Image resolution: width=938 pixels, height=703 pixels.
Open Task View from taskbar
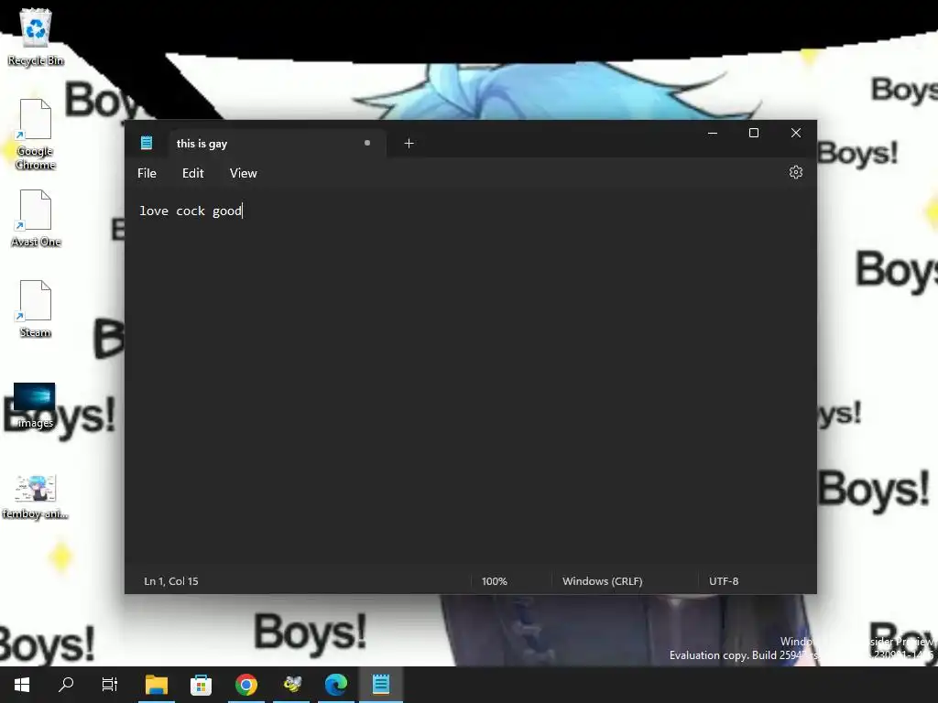pos(110,685)
